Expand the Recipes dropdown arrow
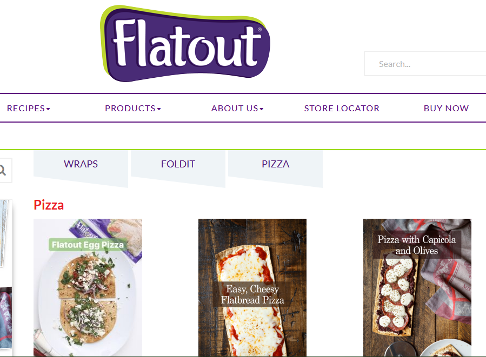The image size is (486, 357). point(48,109)
